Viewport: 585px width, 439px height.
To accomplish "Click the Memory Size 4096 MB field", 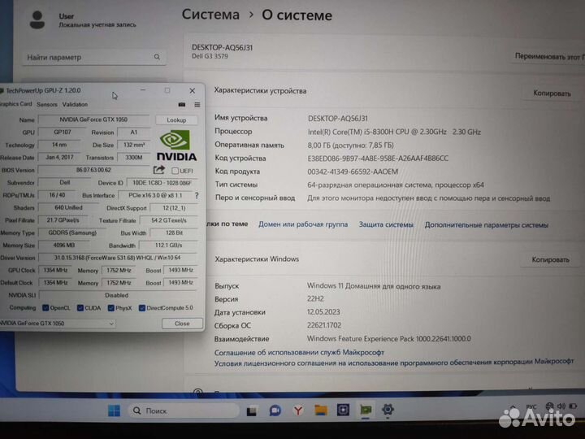I will (x=64, y=246).
